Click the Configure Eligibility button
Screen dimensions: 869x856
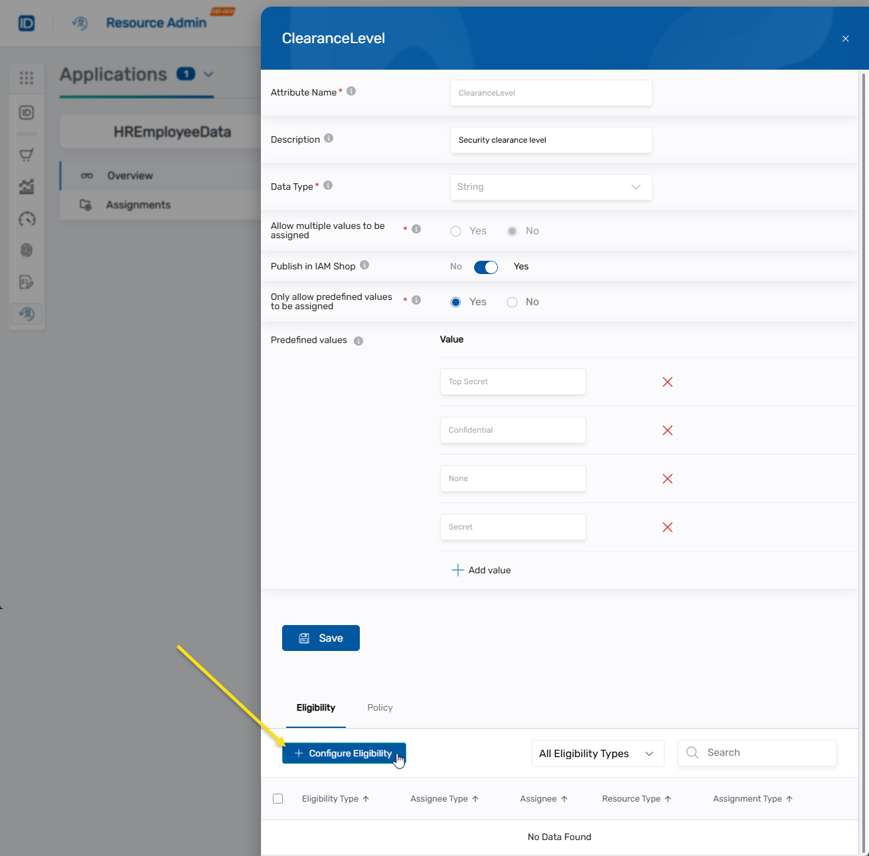point(343,753)
